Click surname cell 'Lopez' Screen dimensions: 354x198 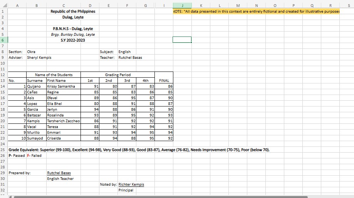click(36, 104)
